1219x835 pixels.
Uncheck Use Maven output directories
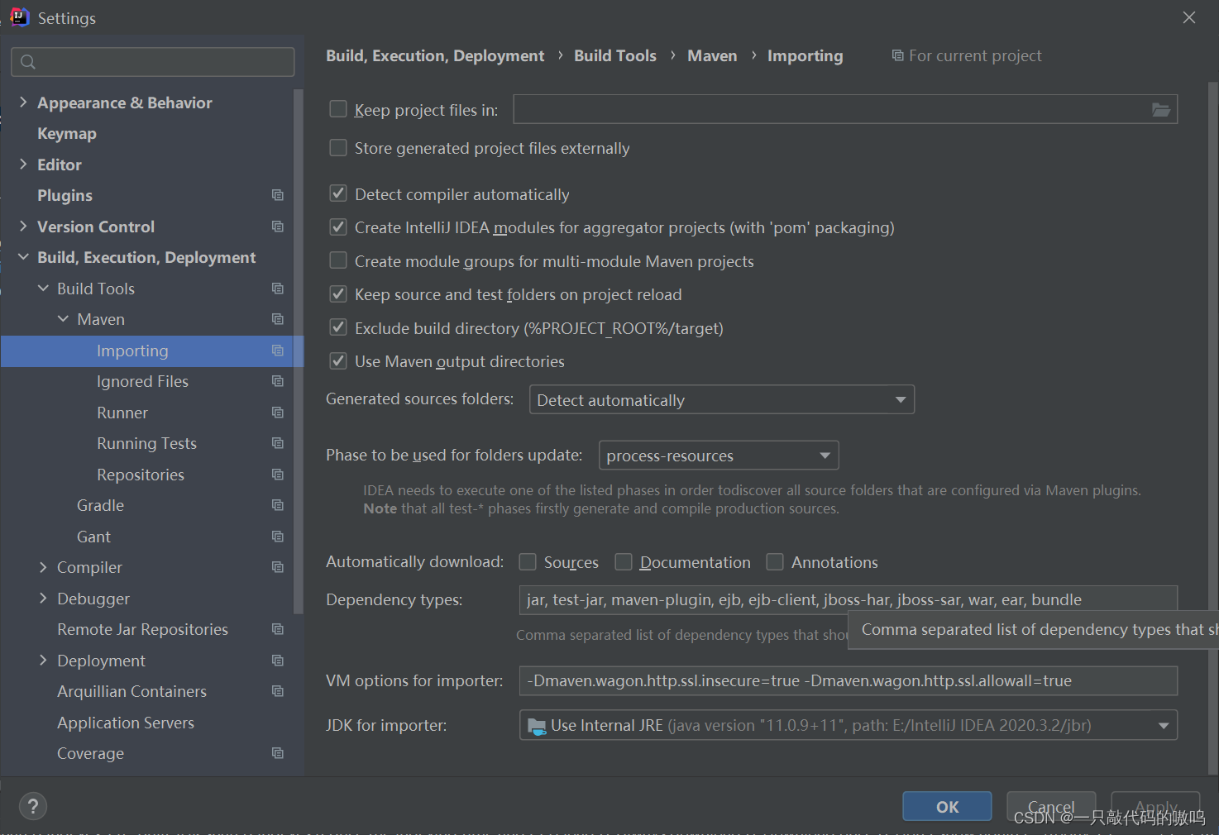[338, 361]
